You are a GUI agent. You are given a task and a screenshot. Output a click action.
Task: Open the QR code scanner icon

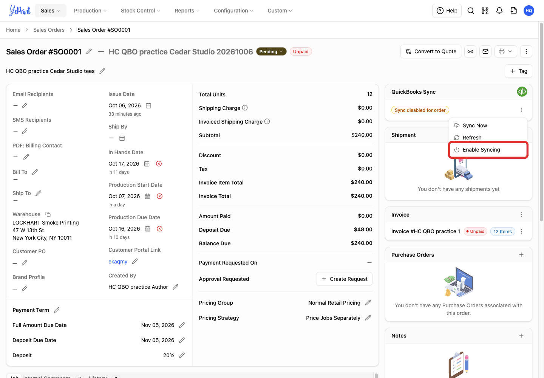tap(485, 11)
